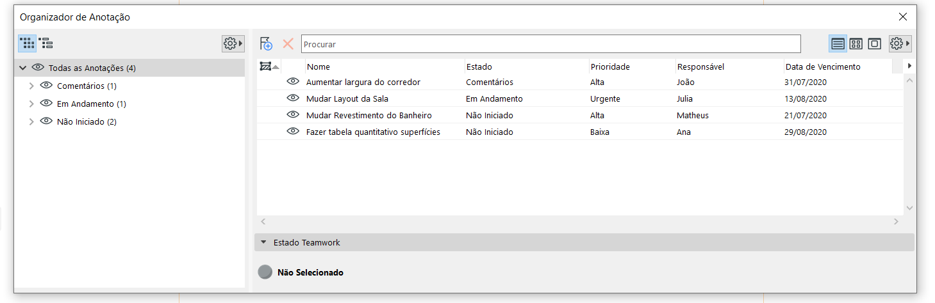Select hierarchical tree view icon in left panel
The width and height of the screenshot is (935, 303).
point(46,43)
